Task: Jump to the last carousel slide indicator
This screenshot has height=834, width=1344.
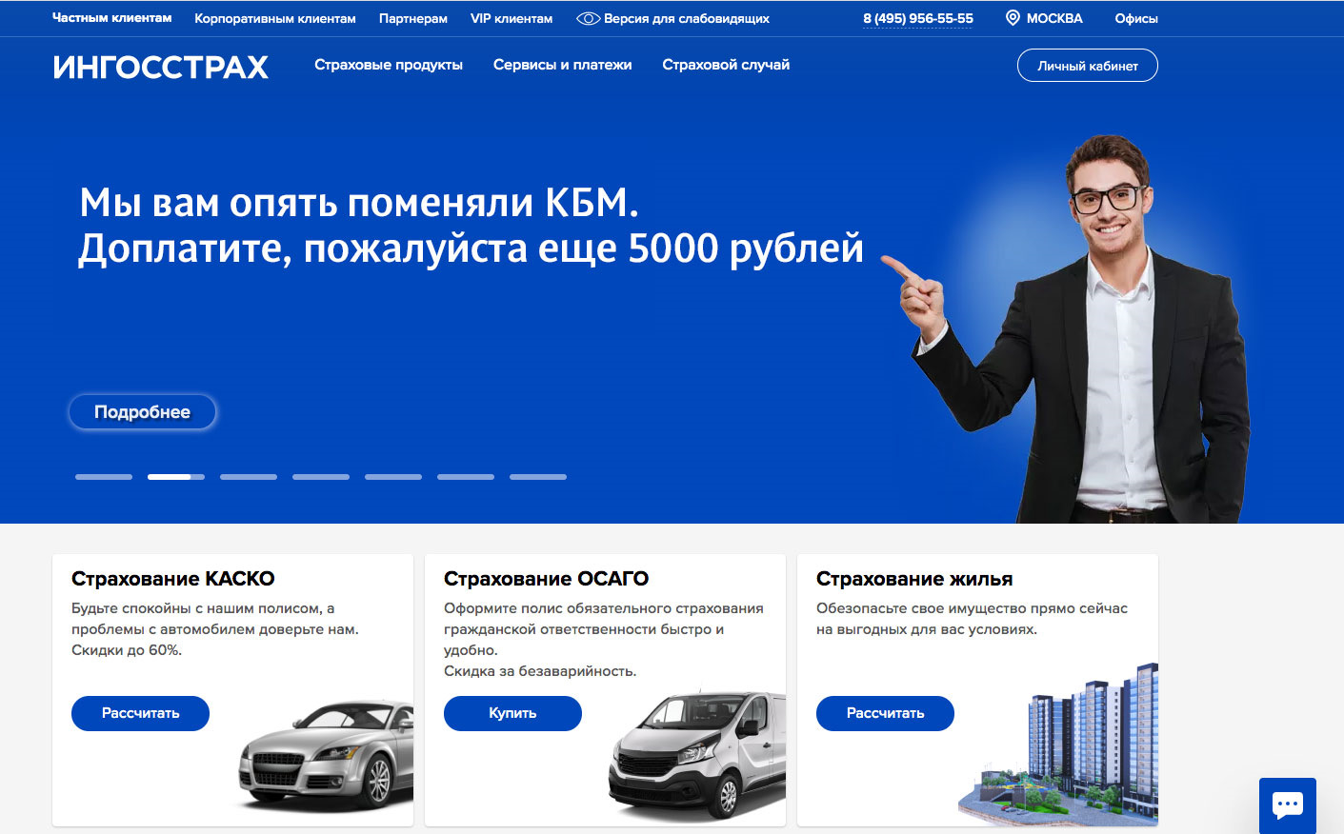Action: click(x=538, y=477)
